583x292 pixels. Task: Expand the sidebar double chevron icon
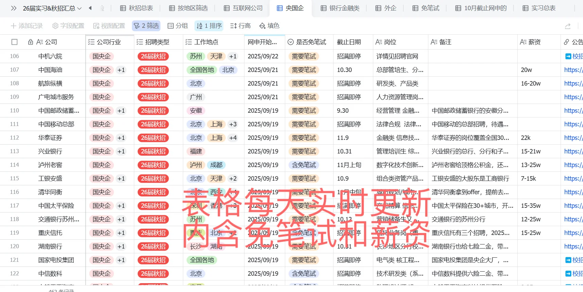click(14, 8)
